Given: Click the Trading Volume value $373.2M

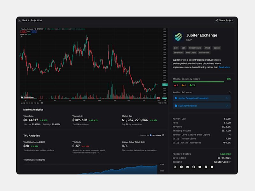Looking at the screenshot, I should click(x=226, y=131).
